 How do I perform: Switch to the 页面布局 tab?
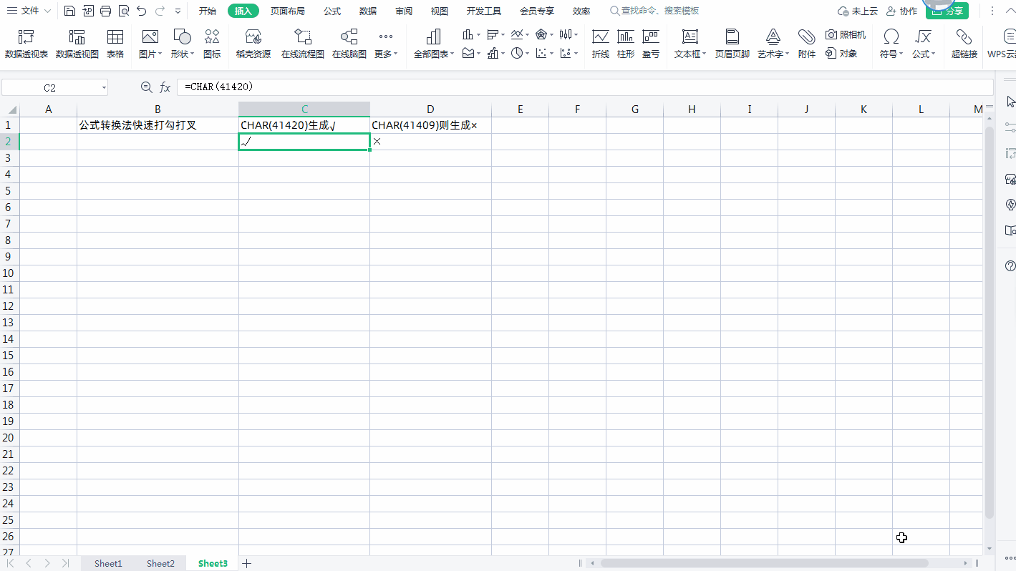[x=288, y=11]
